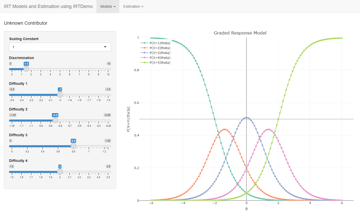Click the Difficulty 2 maximum badge "-0.25"
Screen dimensions: 360x211
click(x=107, y=115)
